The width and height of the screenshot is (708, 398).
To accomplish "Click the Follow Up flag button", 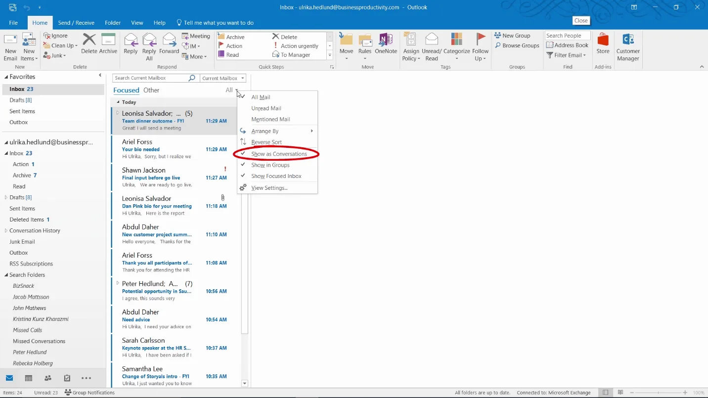I will click(481, 47).
